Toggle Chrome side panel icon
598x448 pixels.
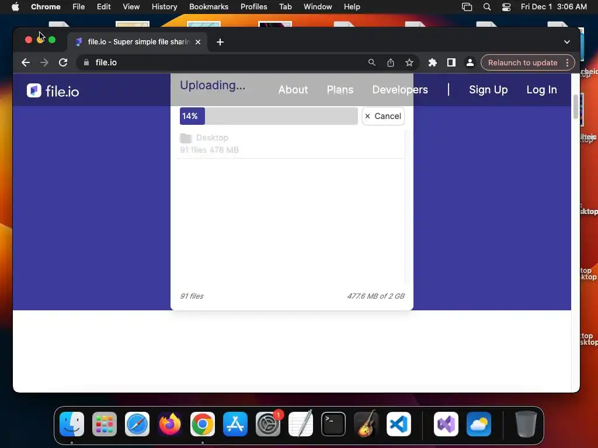click(451, 62)
